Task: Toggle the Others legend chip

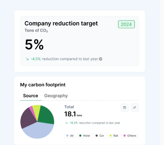Action: pyautogui.click(x=130, y=136)
